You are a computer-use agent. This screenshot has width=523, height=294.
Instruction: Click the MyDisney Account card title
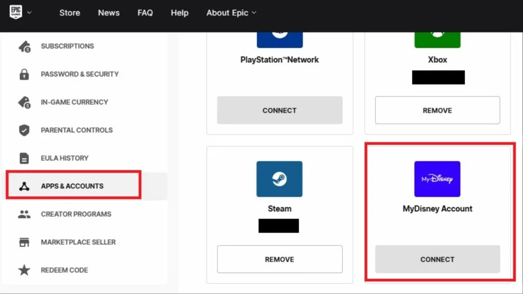[x=437, y=209]
